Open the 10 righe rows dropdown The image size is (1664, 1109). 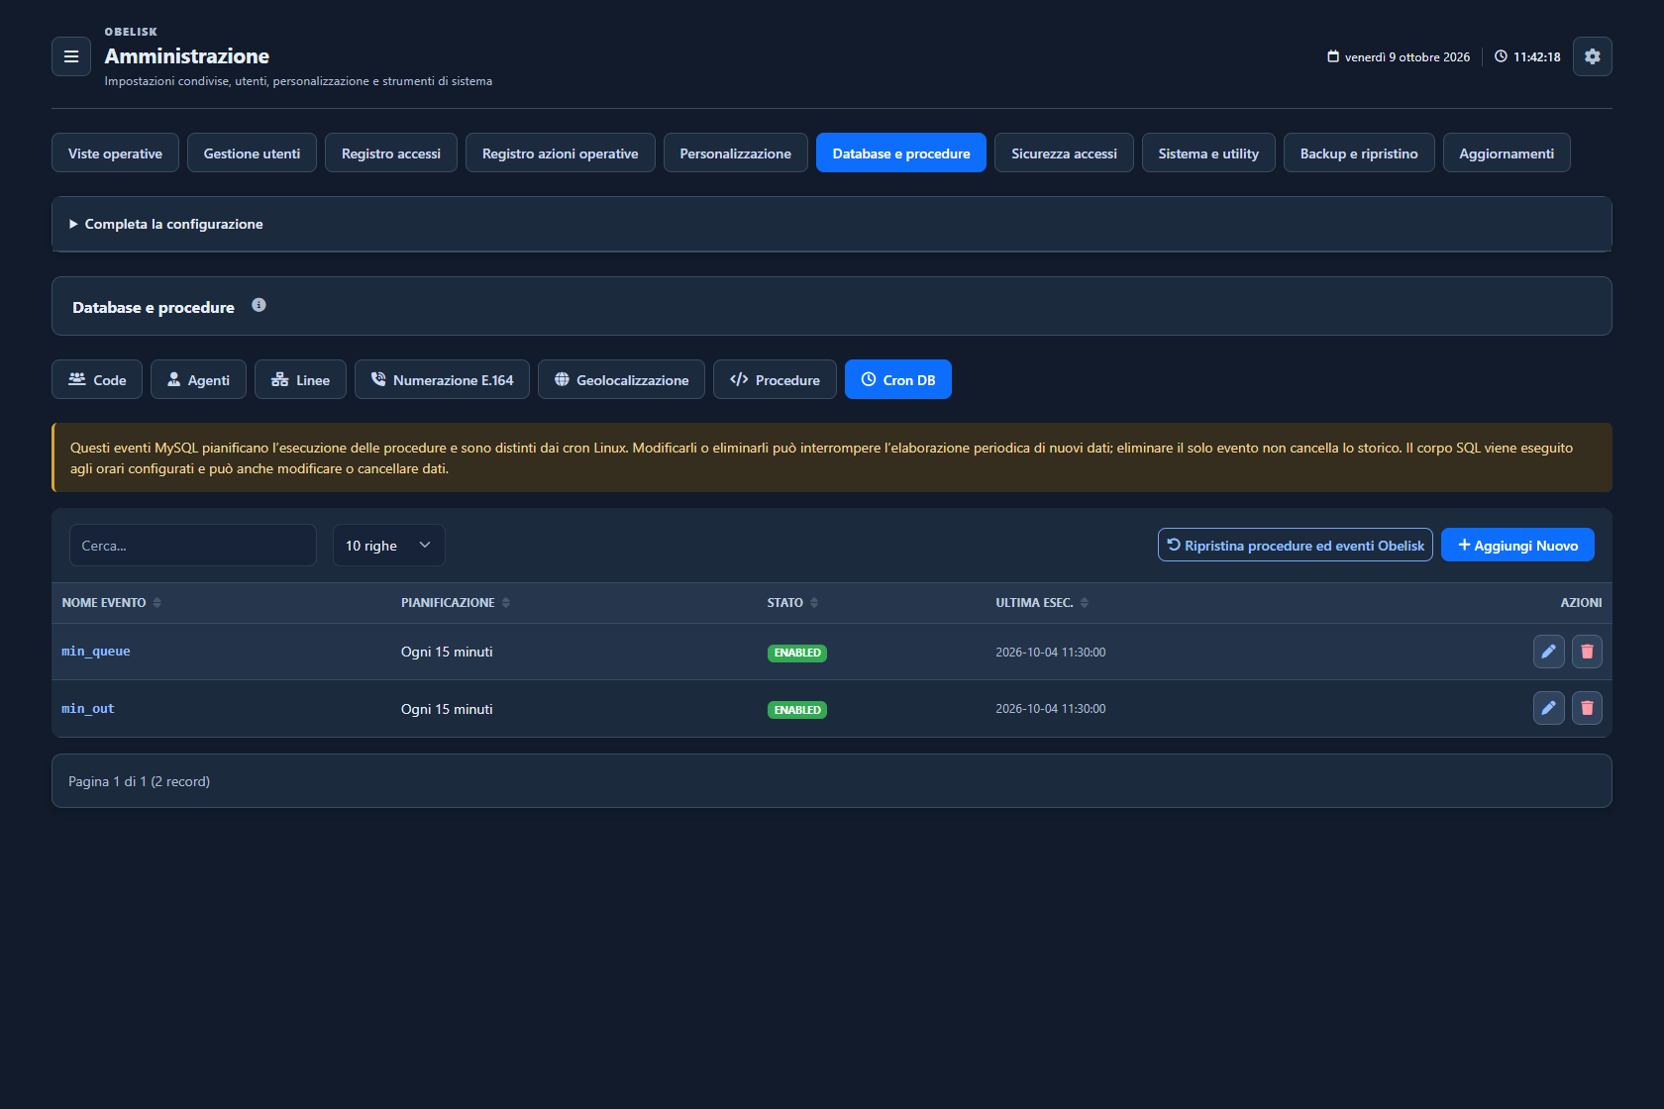click(388, 546)
